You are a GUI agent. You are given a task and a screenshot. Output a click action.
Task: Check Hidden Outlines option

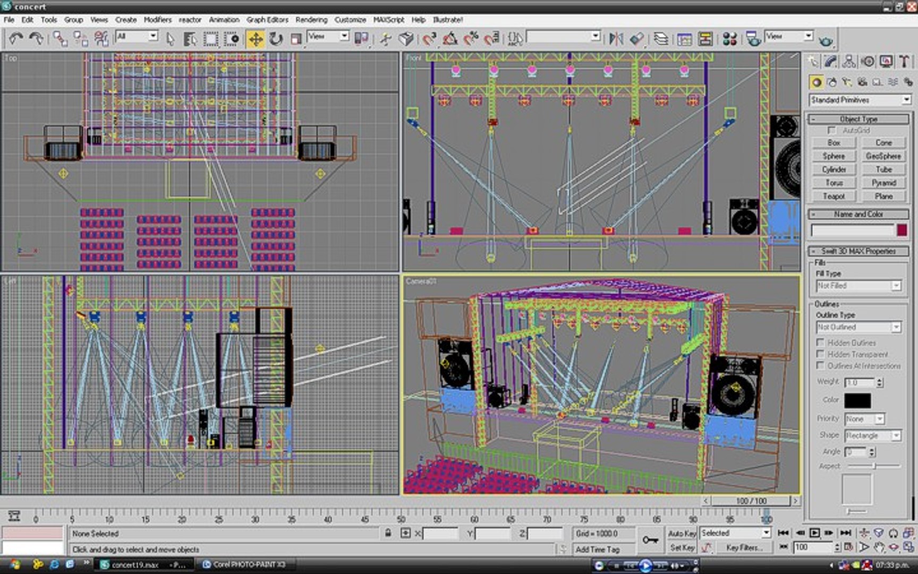(x=821, y=342)
